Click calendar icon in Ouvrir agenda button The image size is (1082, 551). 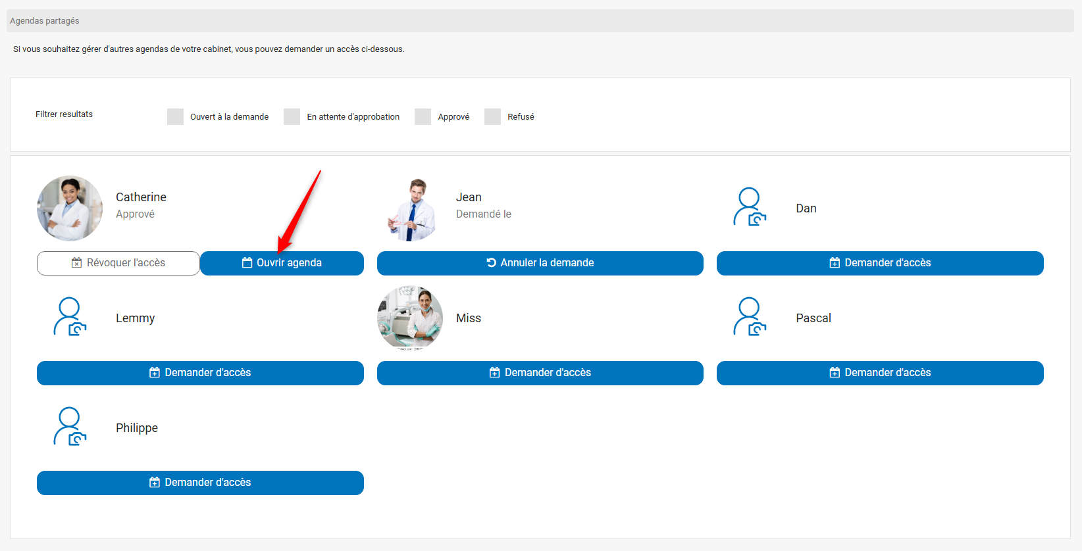point(247,263)
